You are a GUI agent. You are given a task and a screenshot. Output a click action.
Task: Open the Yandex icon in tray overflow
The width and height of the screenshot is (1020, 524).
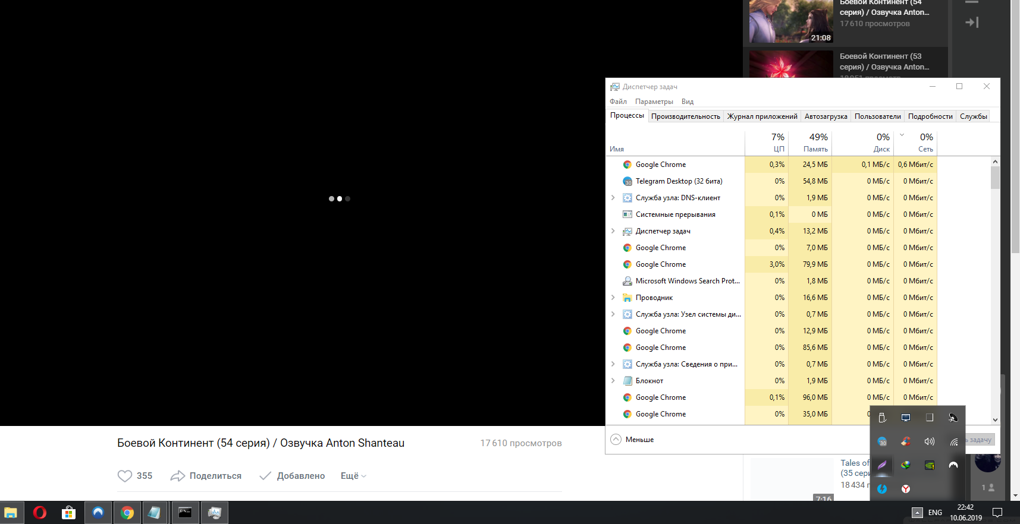coord(905,489)
